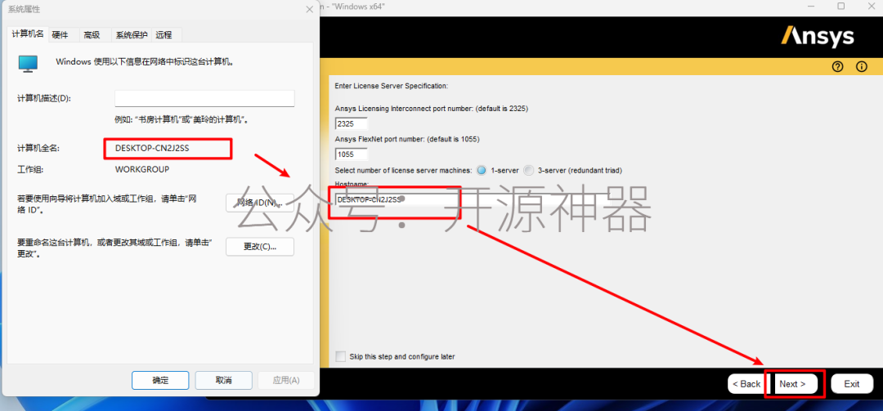Click the WORKGROUP value text

pos(142,169)
